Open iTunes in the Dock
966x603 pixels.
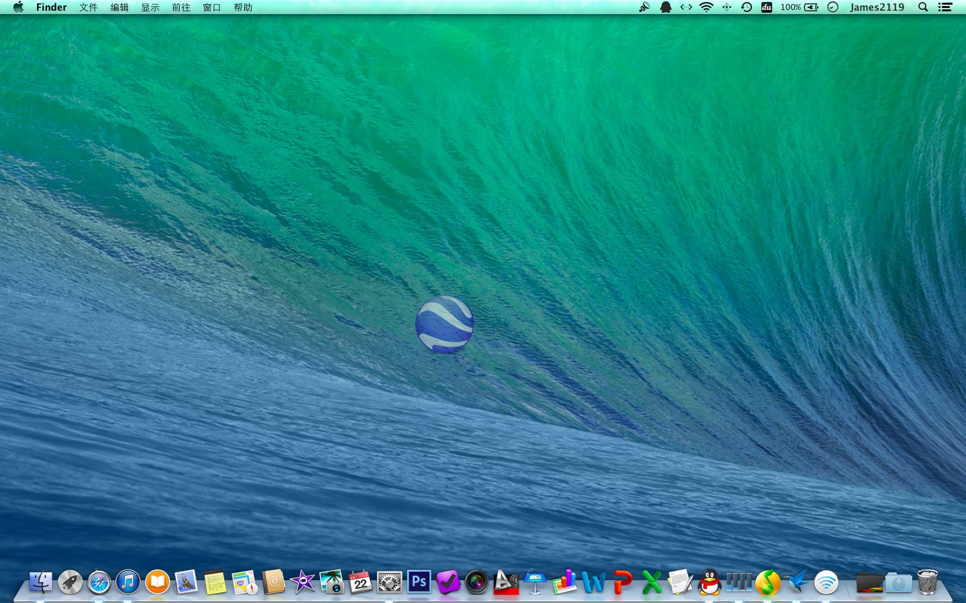pos(128,582)
